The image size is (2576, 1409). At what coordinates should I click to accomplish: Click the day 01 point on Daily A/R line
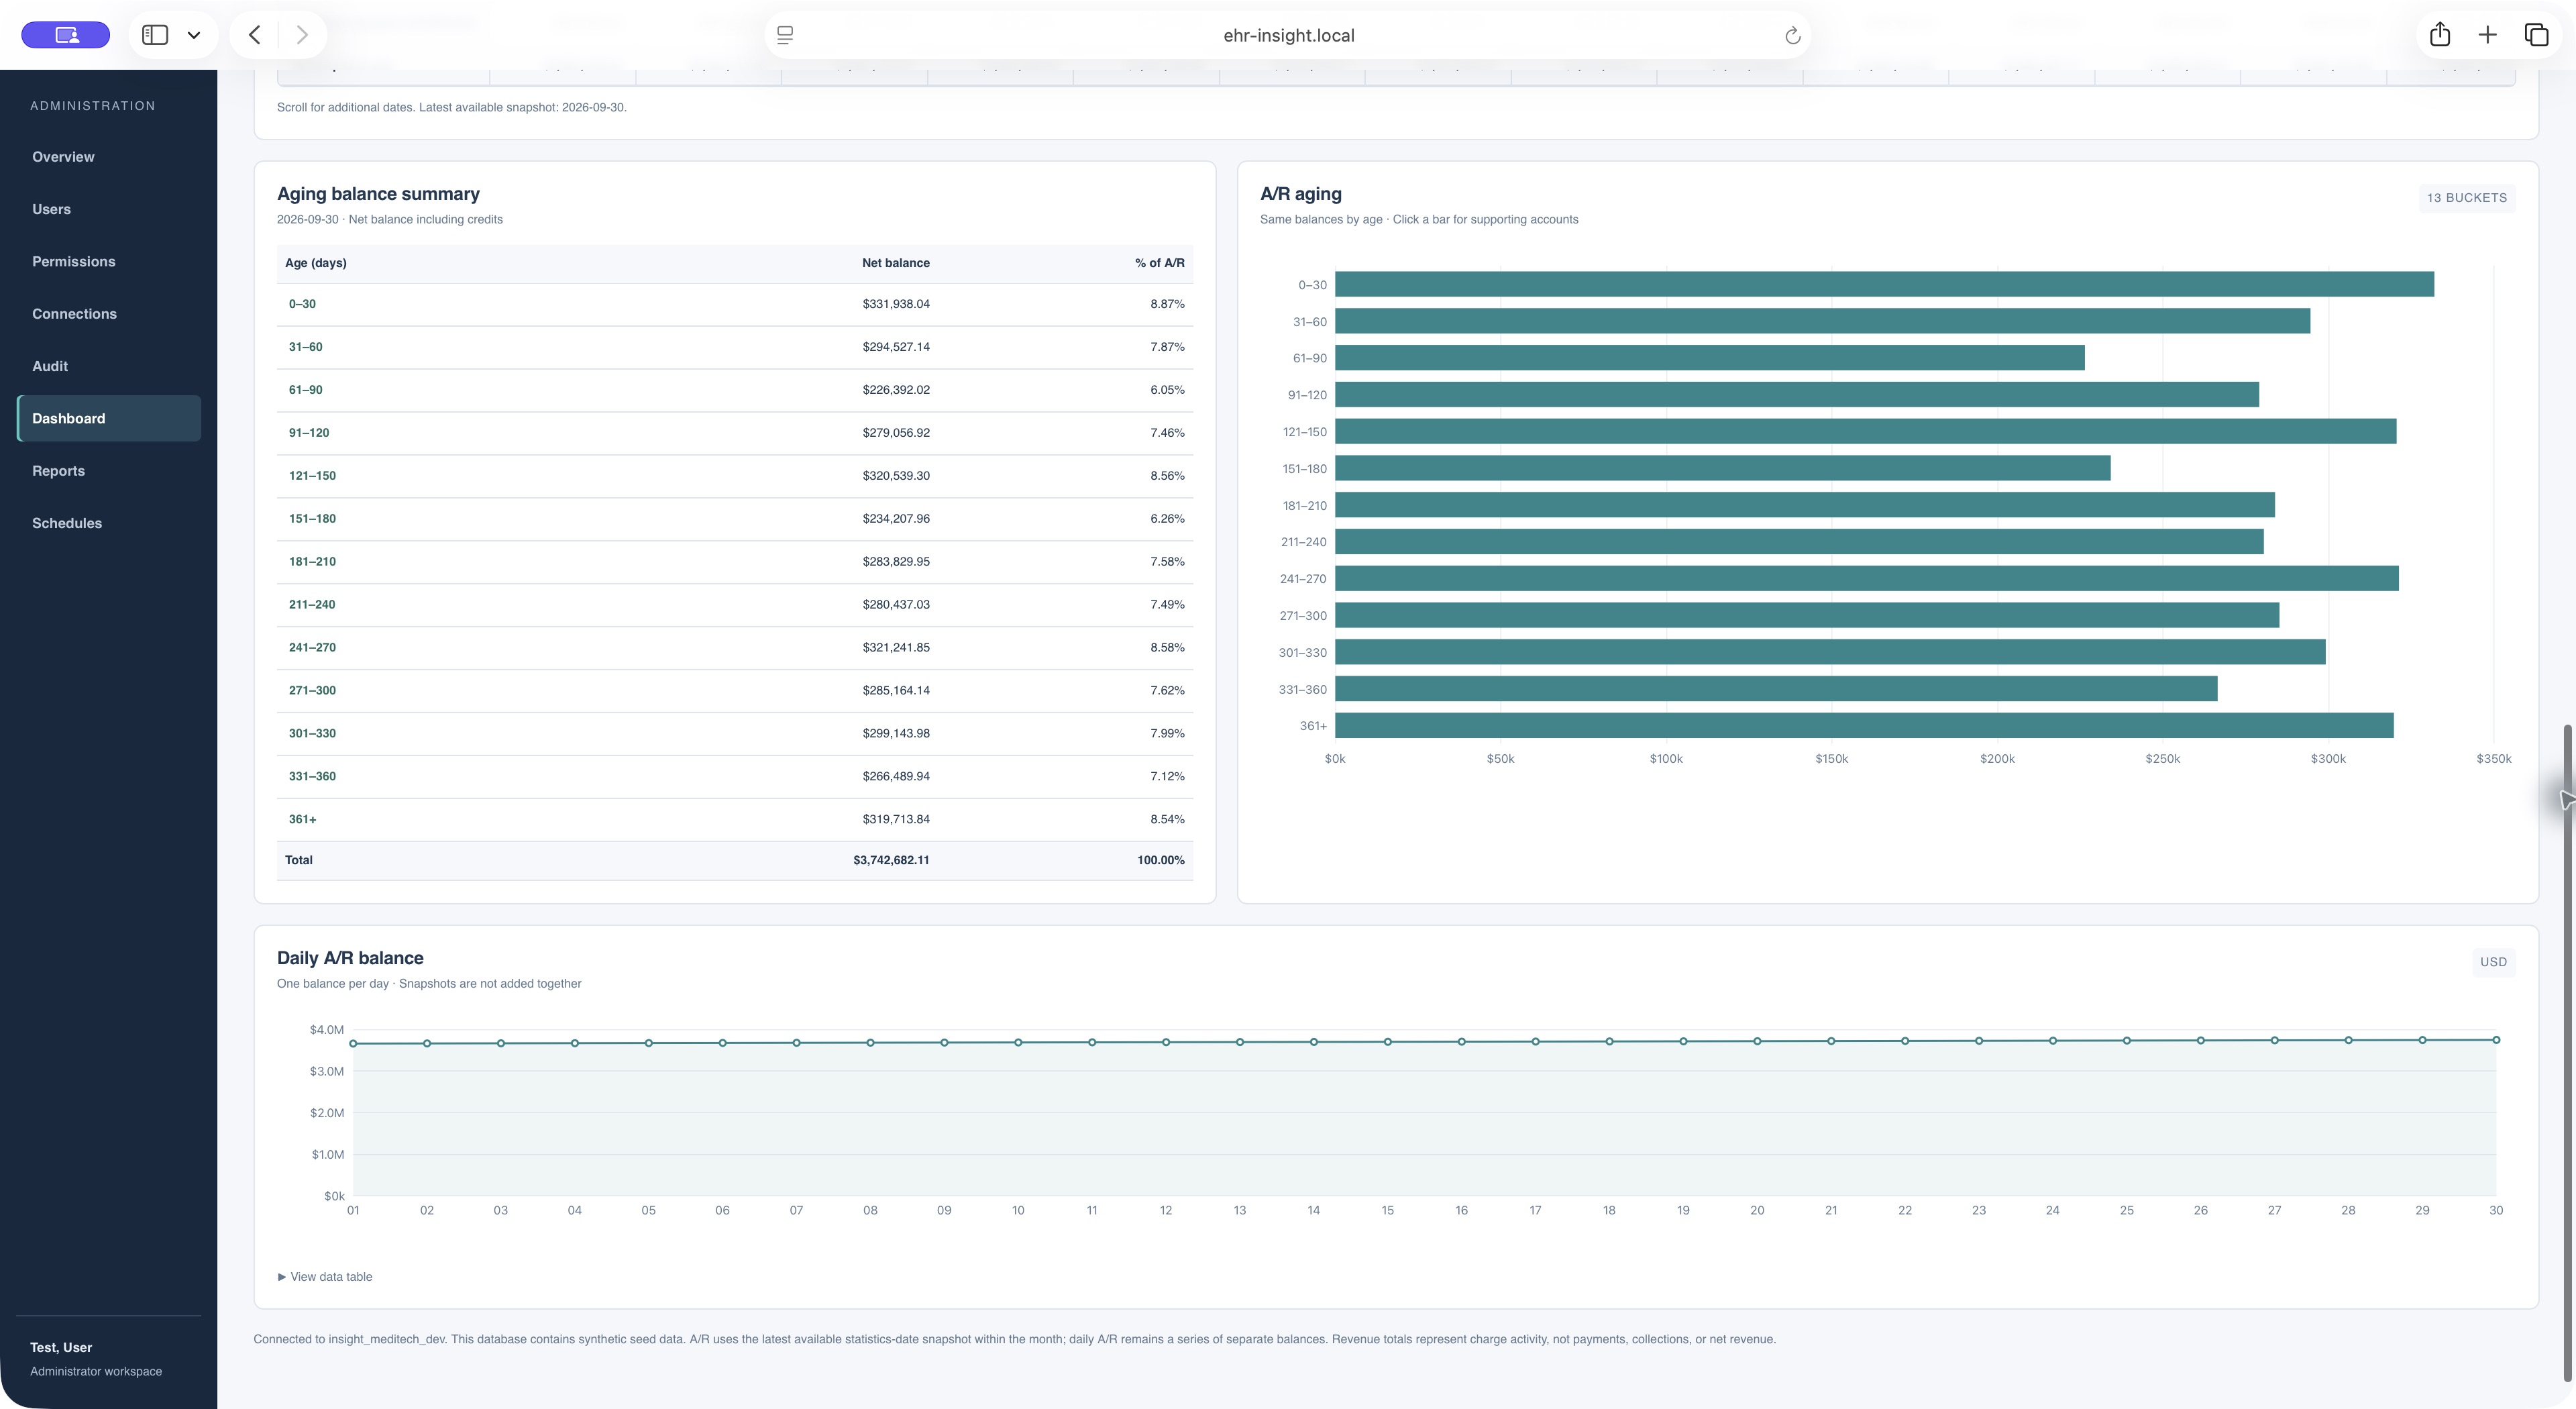pos(353,1043)
